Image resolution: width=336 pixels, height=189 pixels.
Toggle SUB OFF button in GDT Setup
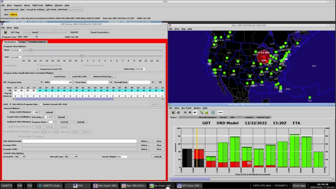tap(74, 32)
